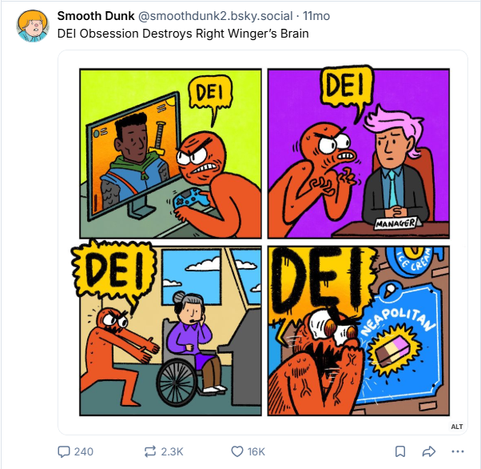Click the post text about DEI Obsession

tap(183, 34)
